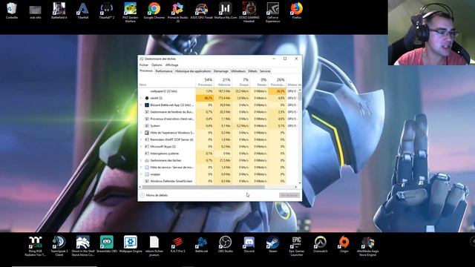Screen dimensions: 475x267
Task: Launch Discord from the desktop
Action: point(249,245)
